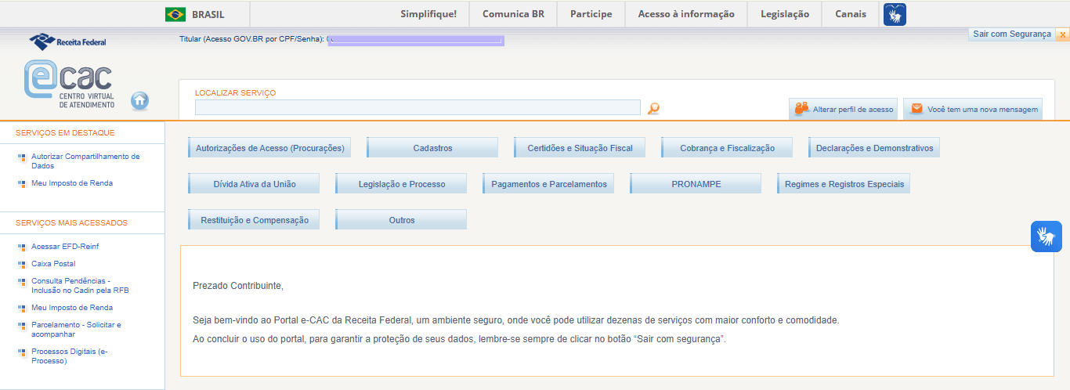Click the Brazil flag icon
Viewport: 1070px width, 390px height.
[175, 14]
